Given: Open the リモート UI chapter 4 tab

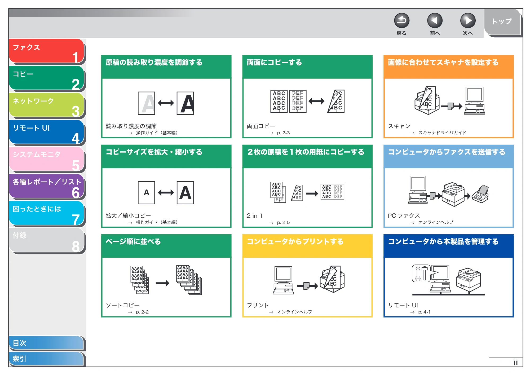Looking at the screenshot, I should (46, 132).
